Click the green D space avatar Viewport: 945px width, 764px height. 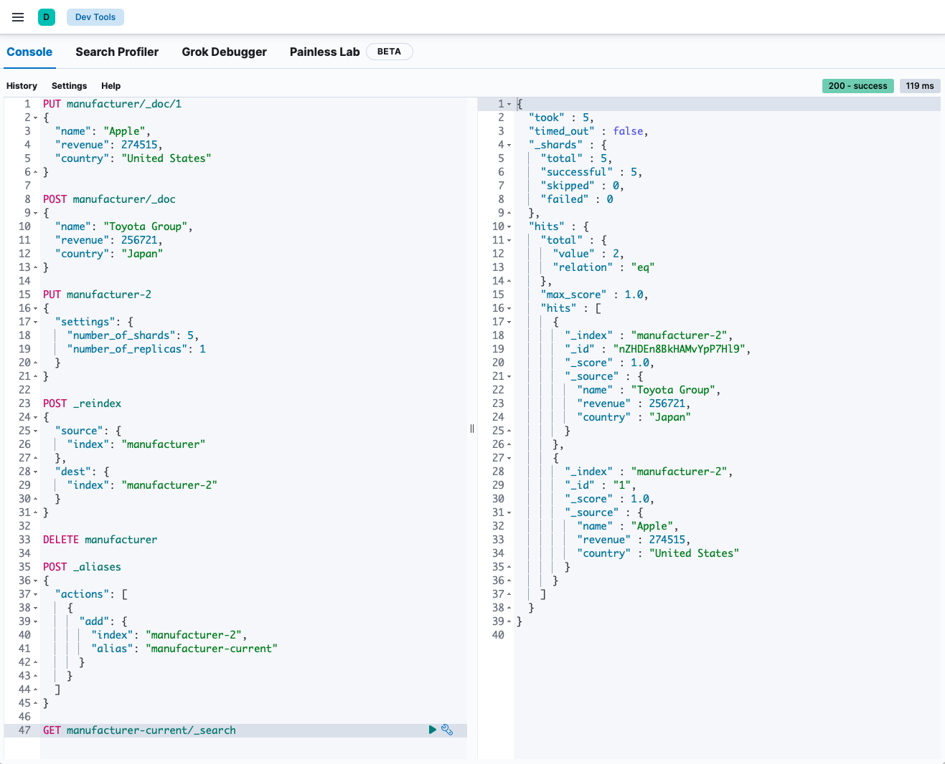coord(47,17)
